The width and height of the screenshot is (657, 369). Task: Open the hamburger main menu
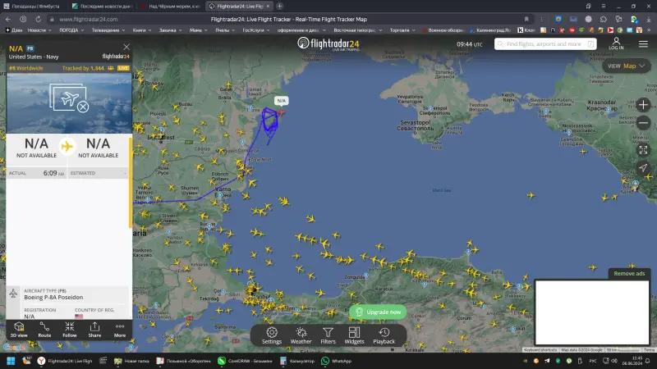click(643, 44)
